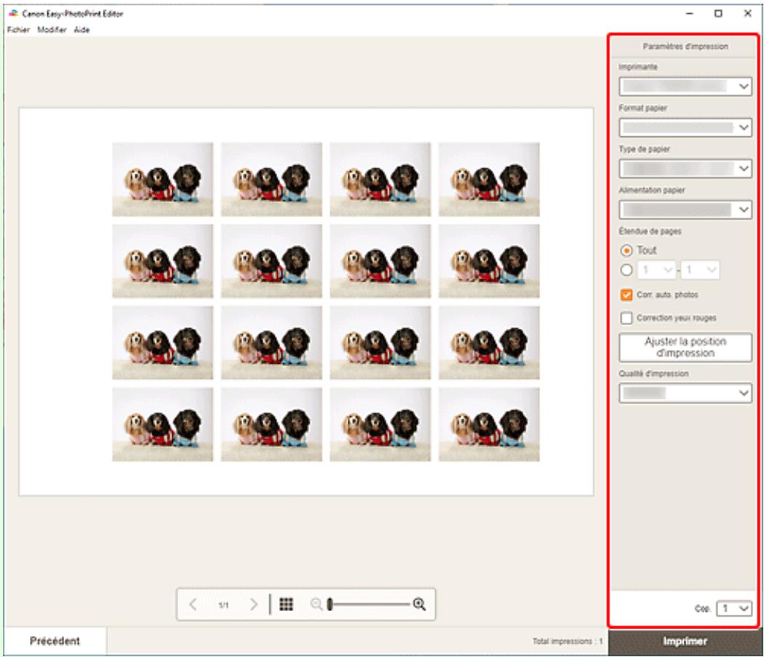This screenshot has width=764, height=657.
Task: Click the 1/1 page indicator
Action: click(223, 604)
